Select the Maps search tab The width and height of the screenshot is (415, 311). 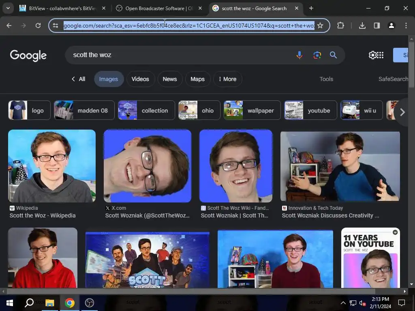coord(197,79)
